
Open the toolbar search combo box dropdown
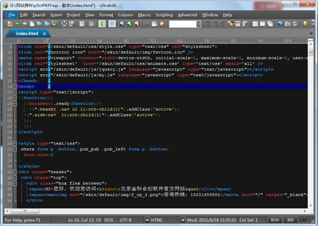tap(199, 24)
